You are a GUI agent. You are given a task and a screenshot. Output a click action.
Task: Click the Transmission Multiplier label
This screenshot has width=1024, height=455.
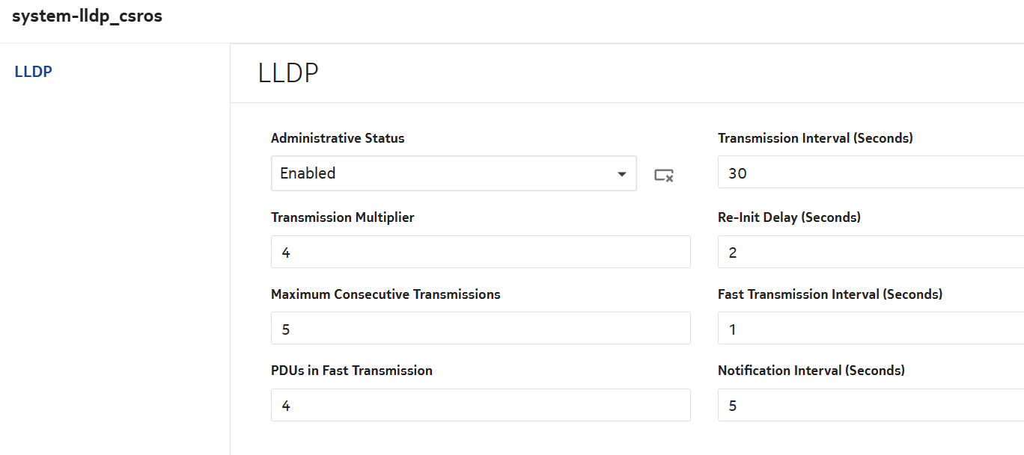pyautogui.click(x=342, y=217)
